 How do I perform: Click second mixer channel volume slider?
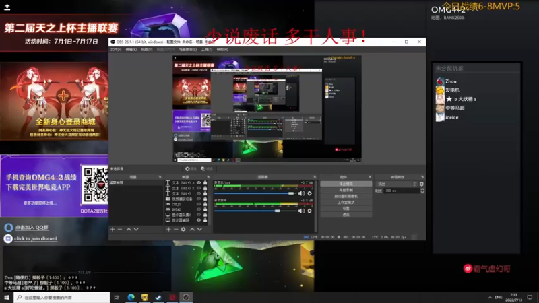pyautogui.click(x=255, y=211)
